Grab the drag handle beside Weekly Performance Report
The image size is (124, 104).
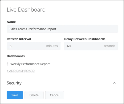click(x=8, y=64)
